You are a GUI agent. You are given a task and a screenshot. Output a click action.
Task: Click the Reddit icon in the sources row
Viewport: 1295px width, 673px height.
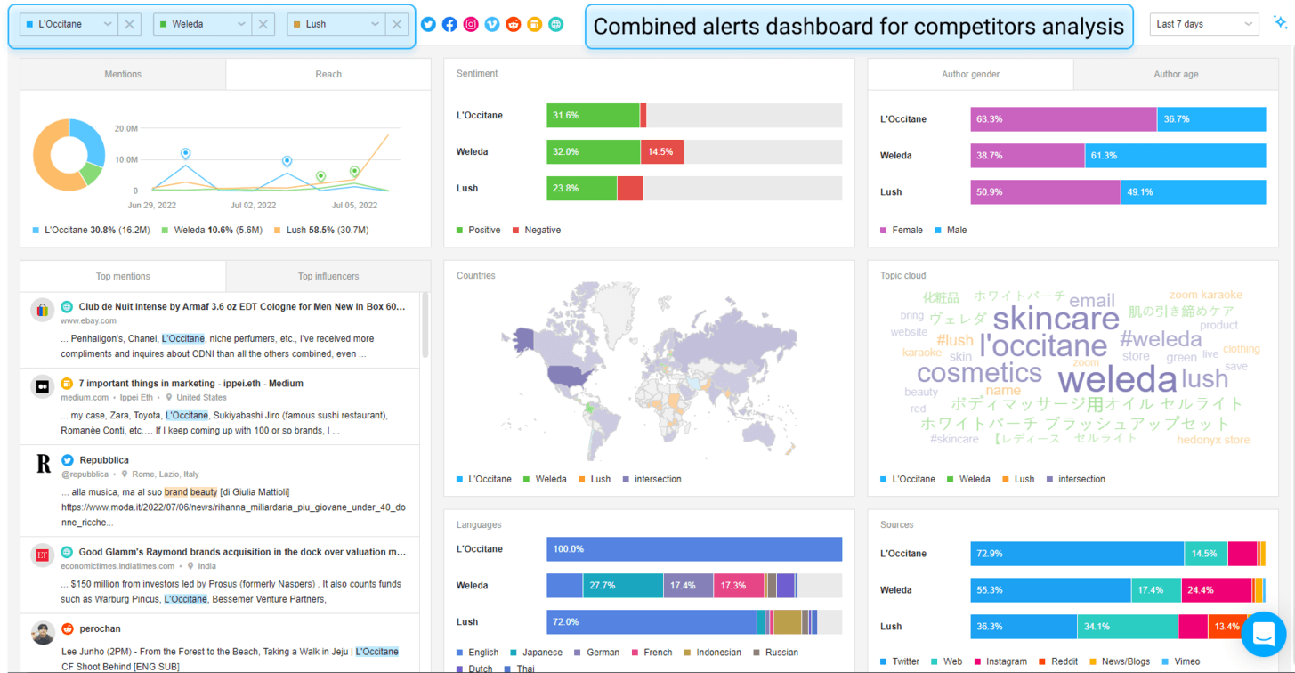[x=514, y=24]
